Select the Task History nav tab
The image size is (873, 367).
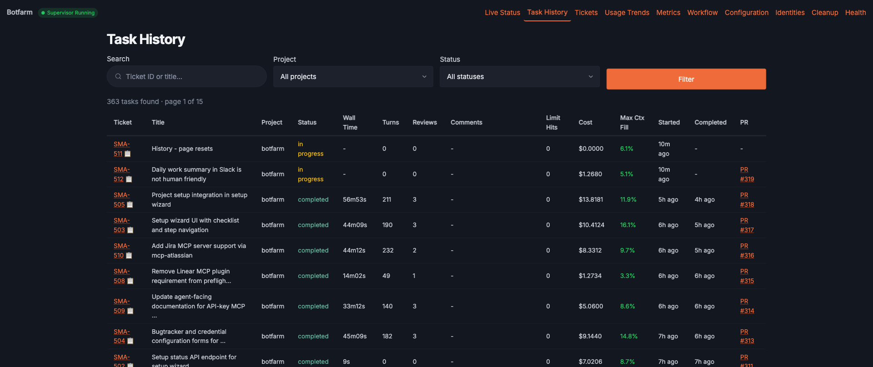pos(547,12)
